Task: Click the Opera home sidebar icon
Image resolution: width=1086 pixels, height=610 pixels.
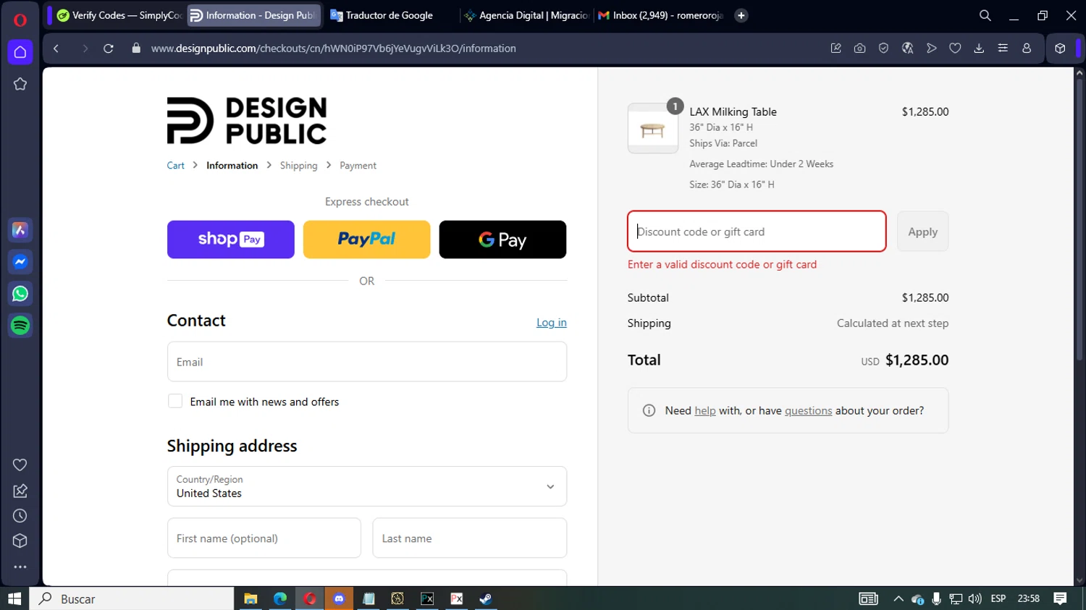Action: pyautogui.click(x=20, y=52)
